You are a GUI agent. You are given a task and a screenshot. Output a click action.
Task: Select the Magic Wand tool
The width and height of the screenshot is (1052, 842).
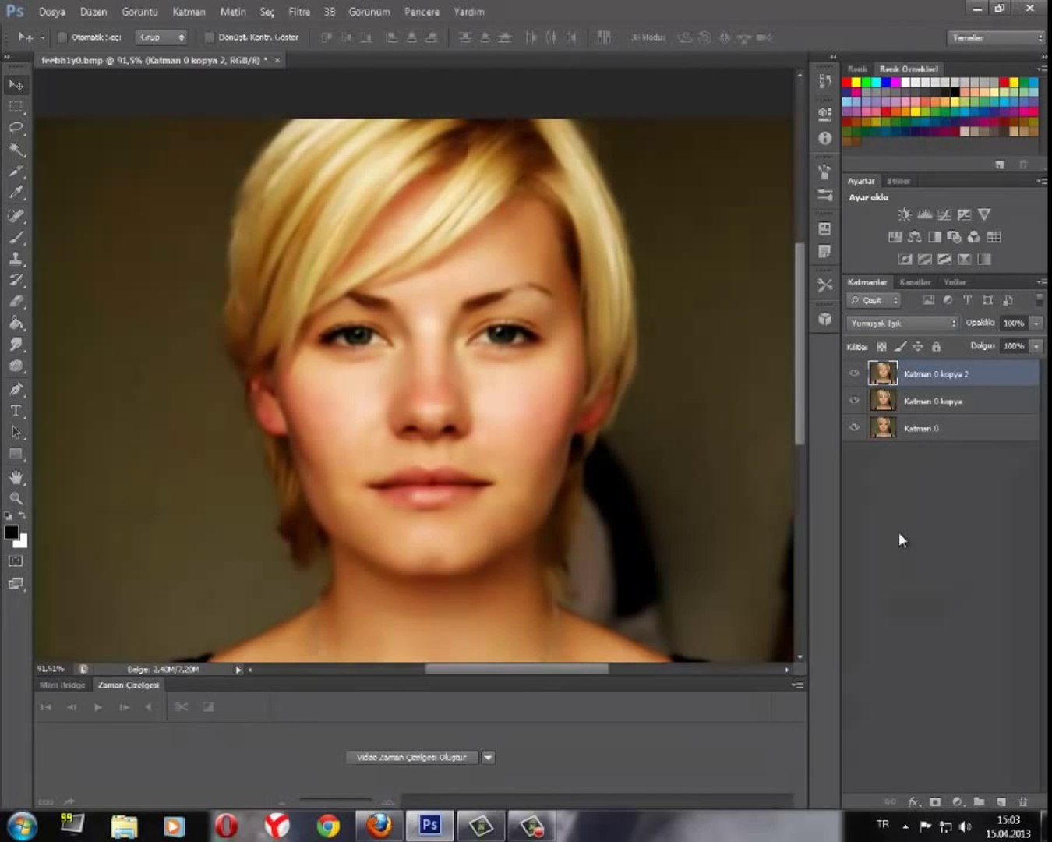click(16, 149)
